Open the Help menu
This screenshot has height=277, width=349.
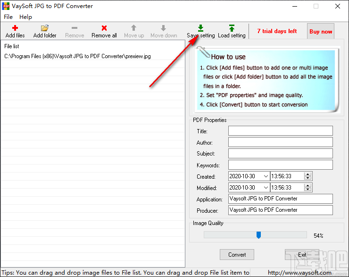point(25,17)
